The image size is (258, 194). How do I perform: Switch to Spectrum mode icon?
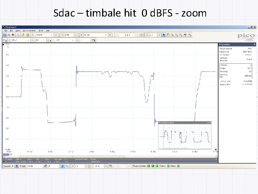coord(13,35)
